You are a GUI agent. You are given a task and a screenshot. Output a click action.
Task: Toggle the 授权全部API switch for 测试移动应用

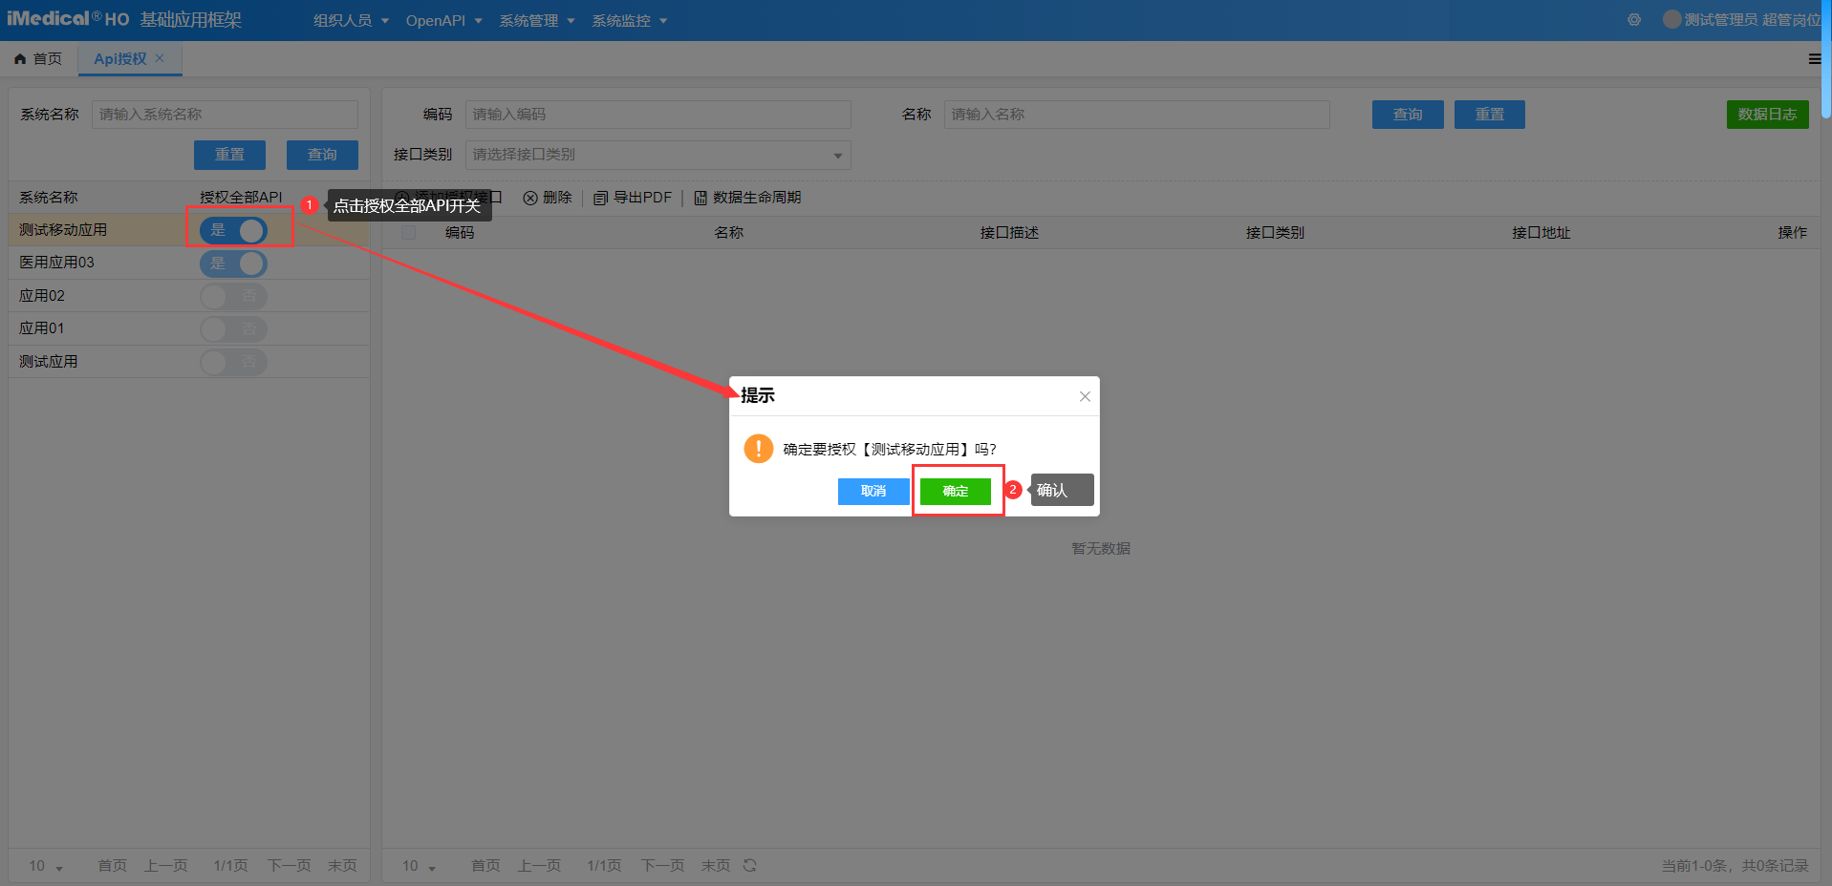233,230
